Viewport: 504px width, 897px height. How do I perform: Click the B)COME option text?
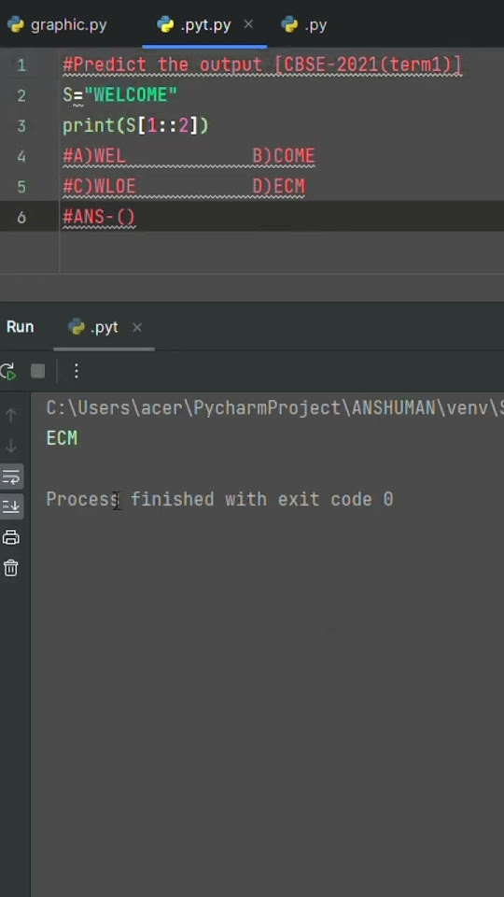284,156
